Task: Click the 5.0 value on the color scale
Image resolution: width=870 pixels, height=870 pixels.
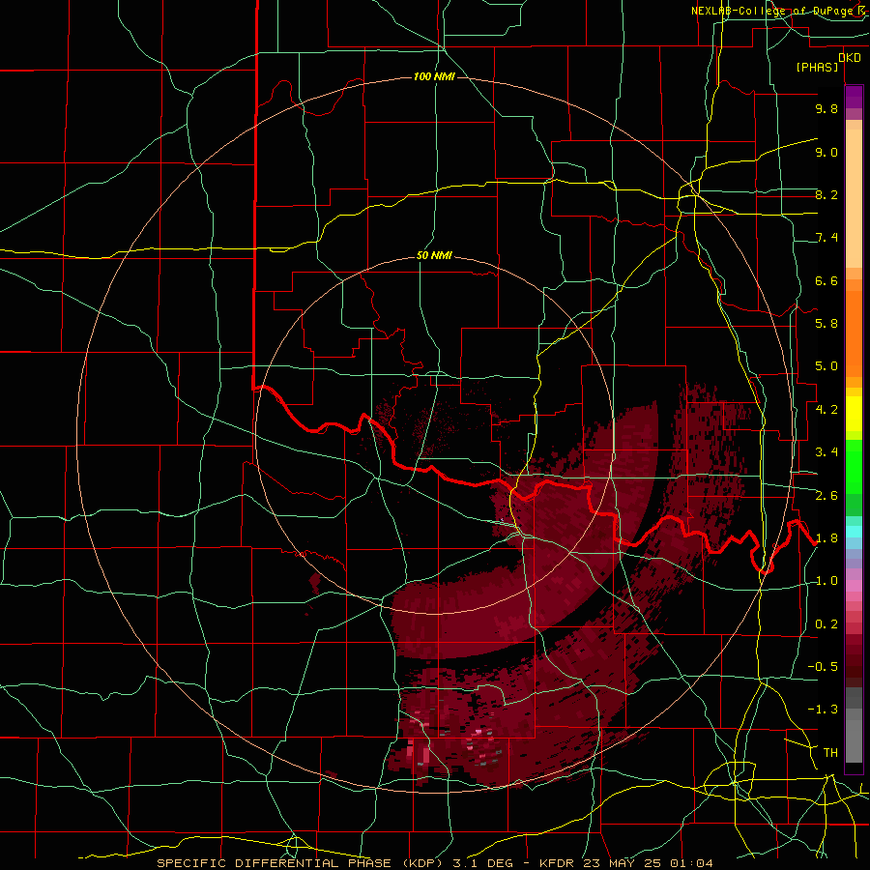Action: point(826,366)
